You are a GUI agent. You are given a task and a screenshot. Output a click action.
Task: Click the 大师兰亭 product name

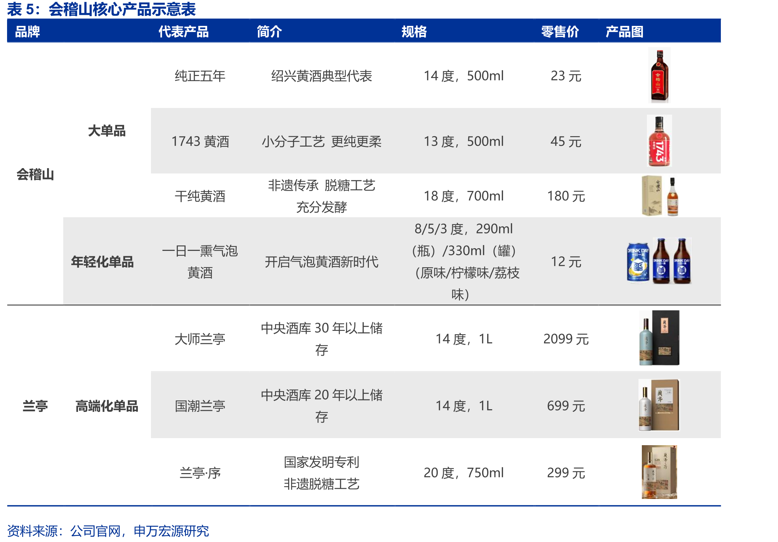click(x=200, y=339)
